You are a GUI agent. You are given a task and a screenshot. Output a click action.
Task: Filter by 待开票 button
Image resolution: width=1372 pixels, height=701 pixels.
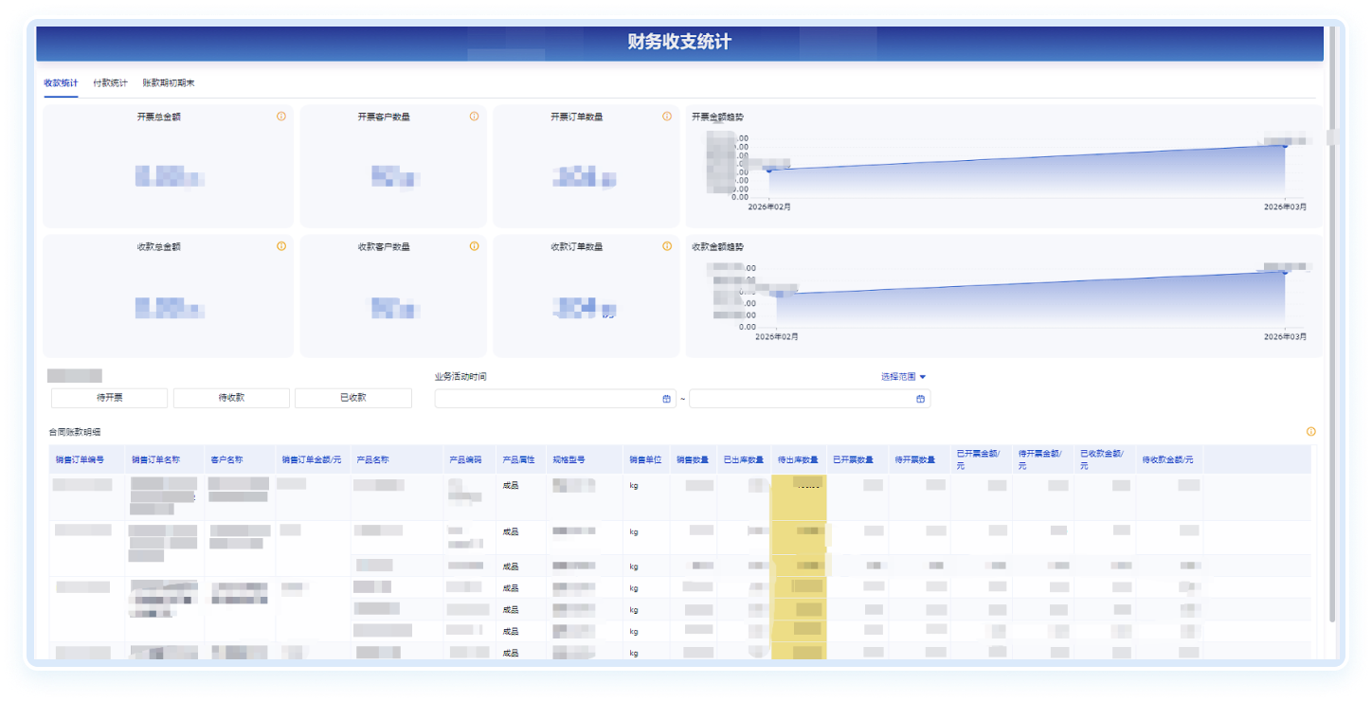tap(109, 398)
